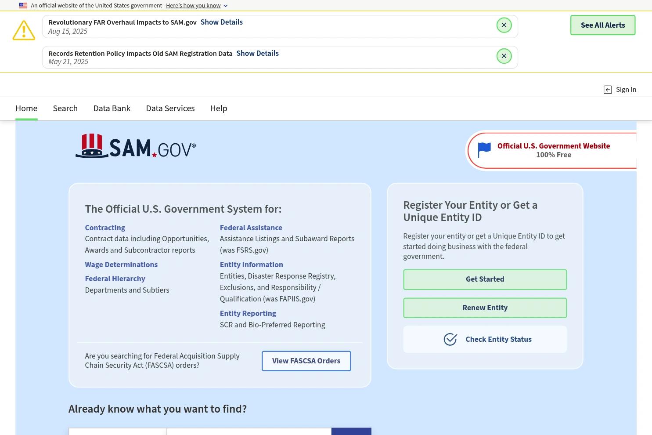The image size is (652, 435).
Task: Open the Wage Determinations link
Action: pos(121,264)
